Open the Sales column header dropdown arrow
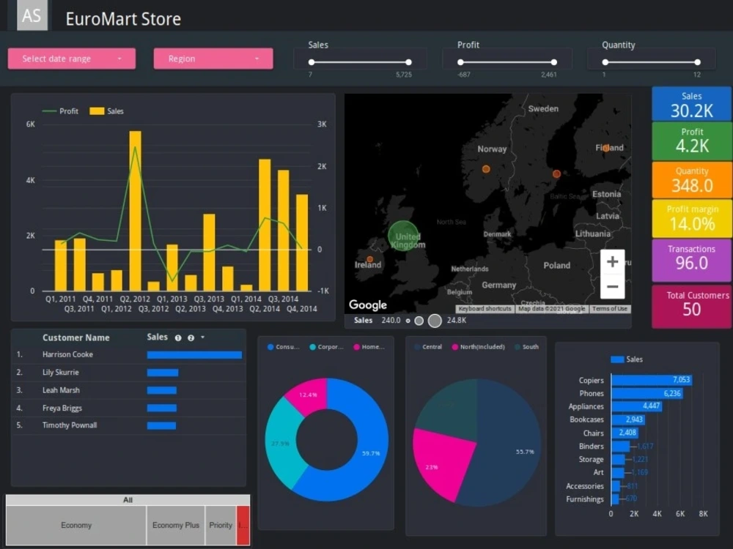 [x=202, y=337]
